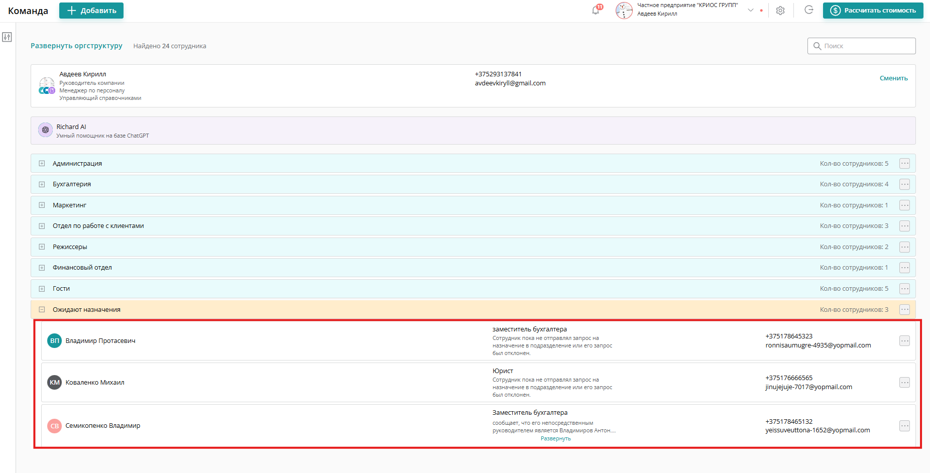Click phone +375293137841
Image resolution: width=930 pixels, height=473 pixels.
click(x=498, y=74)
